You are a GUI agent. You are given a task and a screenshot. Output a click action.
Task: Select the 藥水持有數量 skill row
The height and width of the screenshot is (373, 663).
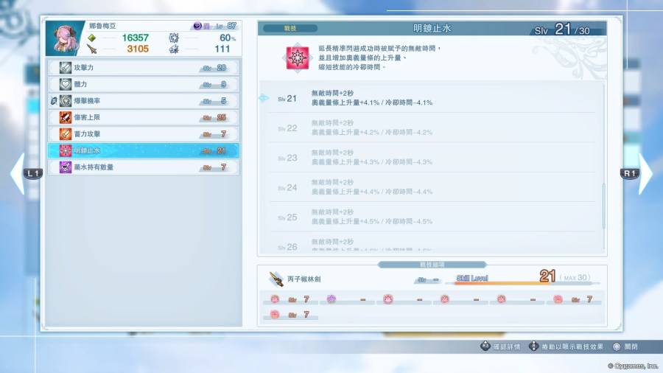144,167
